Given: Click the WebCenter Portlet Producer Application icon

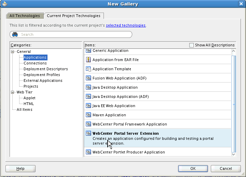Looking at the screenshot, I should [88, 152].
